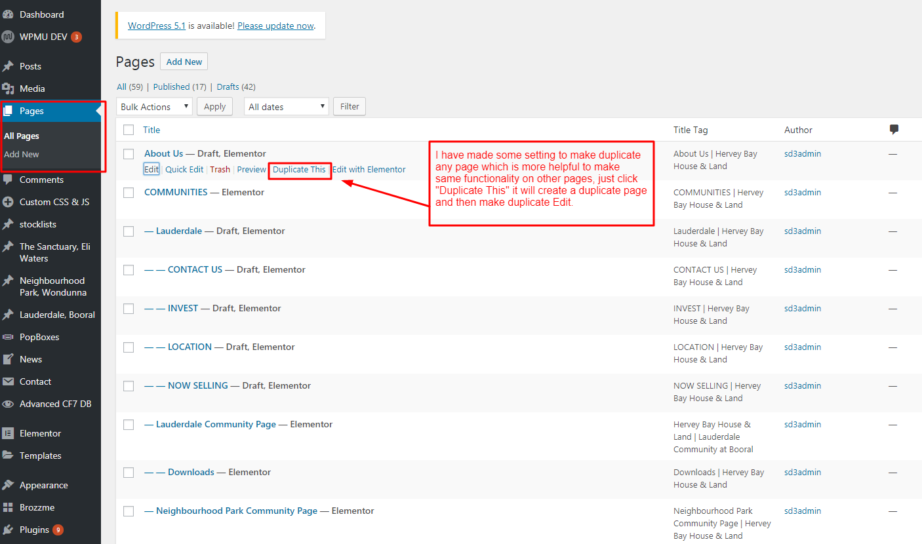Viewport: 922px width, 544px height.
Task: Check the NOW SELLING row checkbox
Action: tap(129, 385)
